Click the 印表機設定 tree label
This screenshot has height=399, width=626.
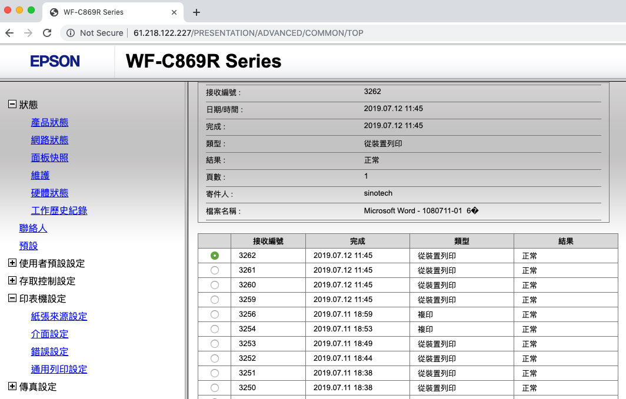[43, 299]
